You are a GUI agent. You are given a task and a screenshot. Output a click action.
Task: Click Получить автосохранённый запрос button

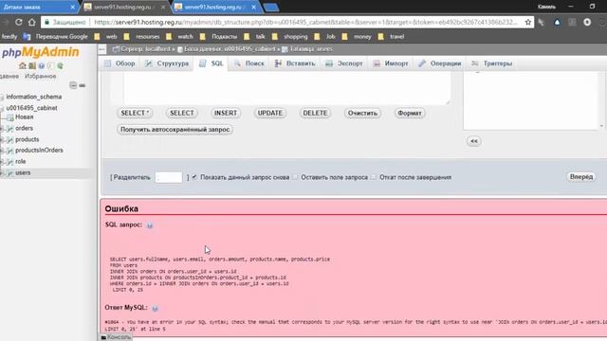pyautogui.click(x=175, y=130)
